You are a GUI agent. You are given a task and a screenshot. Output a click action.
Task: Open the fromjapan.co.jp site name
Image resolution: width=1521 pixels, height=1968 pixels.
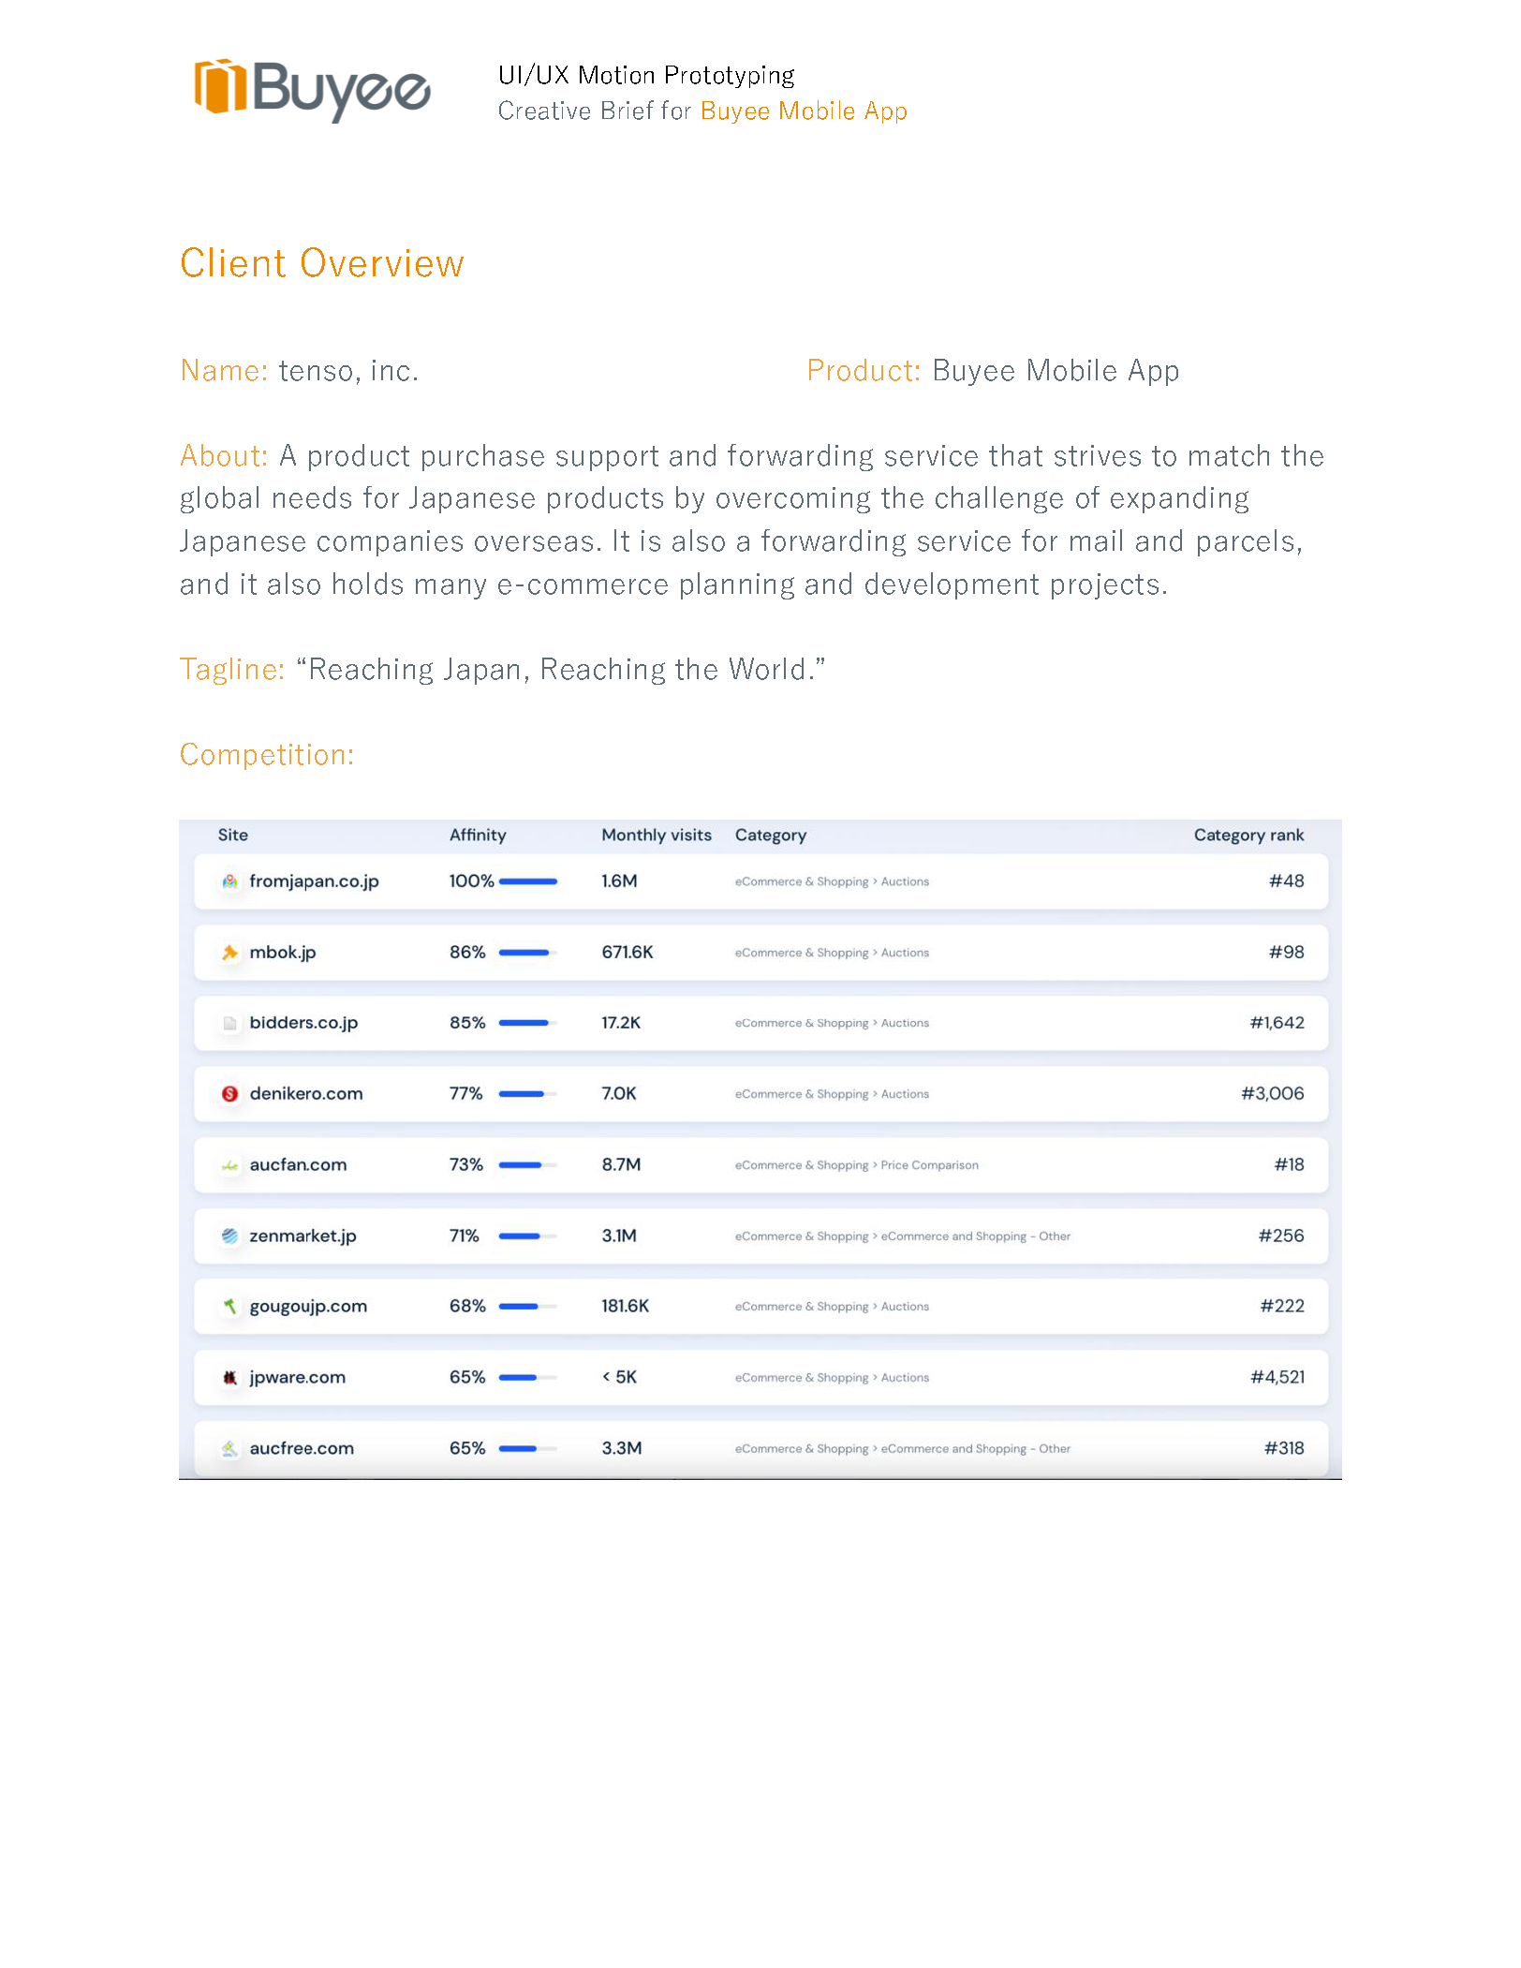point(314,881)
